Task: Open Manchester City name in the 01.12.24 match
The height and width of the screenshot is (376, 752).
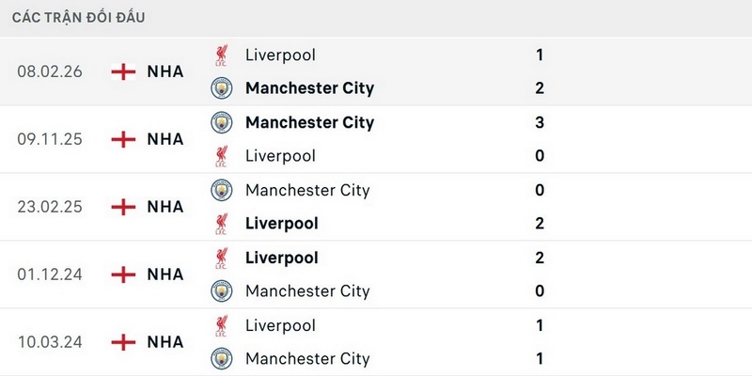Action: pos(307,291)
